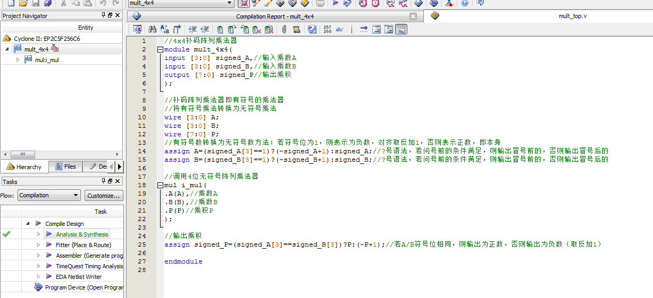This screenshot has width=653, height=298.
Task: Click TimeQuest Timing Analysis play icon
Action: (x=49, y=266)
